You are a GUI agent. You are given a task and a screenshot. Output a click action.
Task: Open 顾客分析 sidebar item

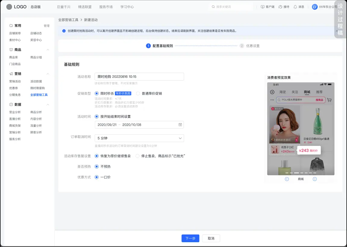(36, 132)
